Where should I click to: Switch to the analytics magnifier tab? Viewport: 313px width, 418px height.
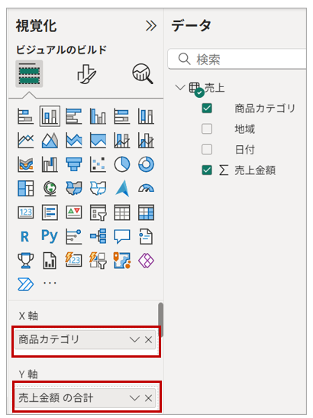[143, 74]
